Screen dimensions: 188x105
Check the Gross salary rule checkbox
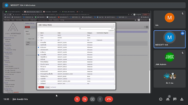pyautogui.click(x=39, y=38)
